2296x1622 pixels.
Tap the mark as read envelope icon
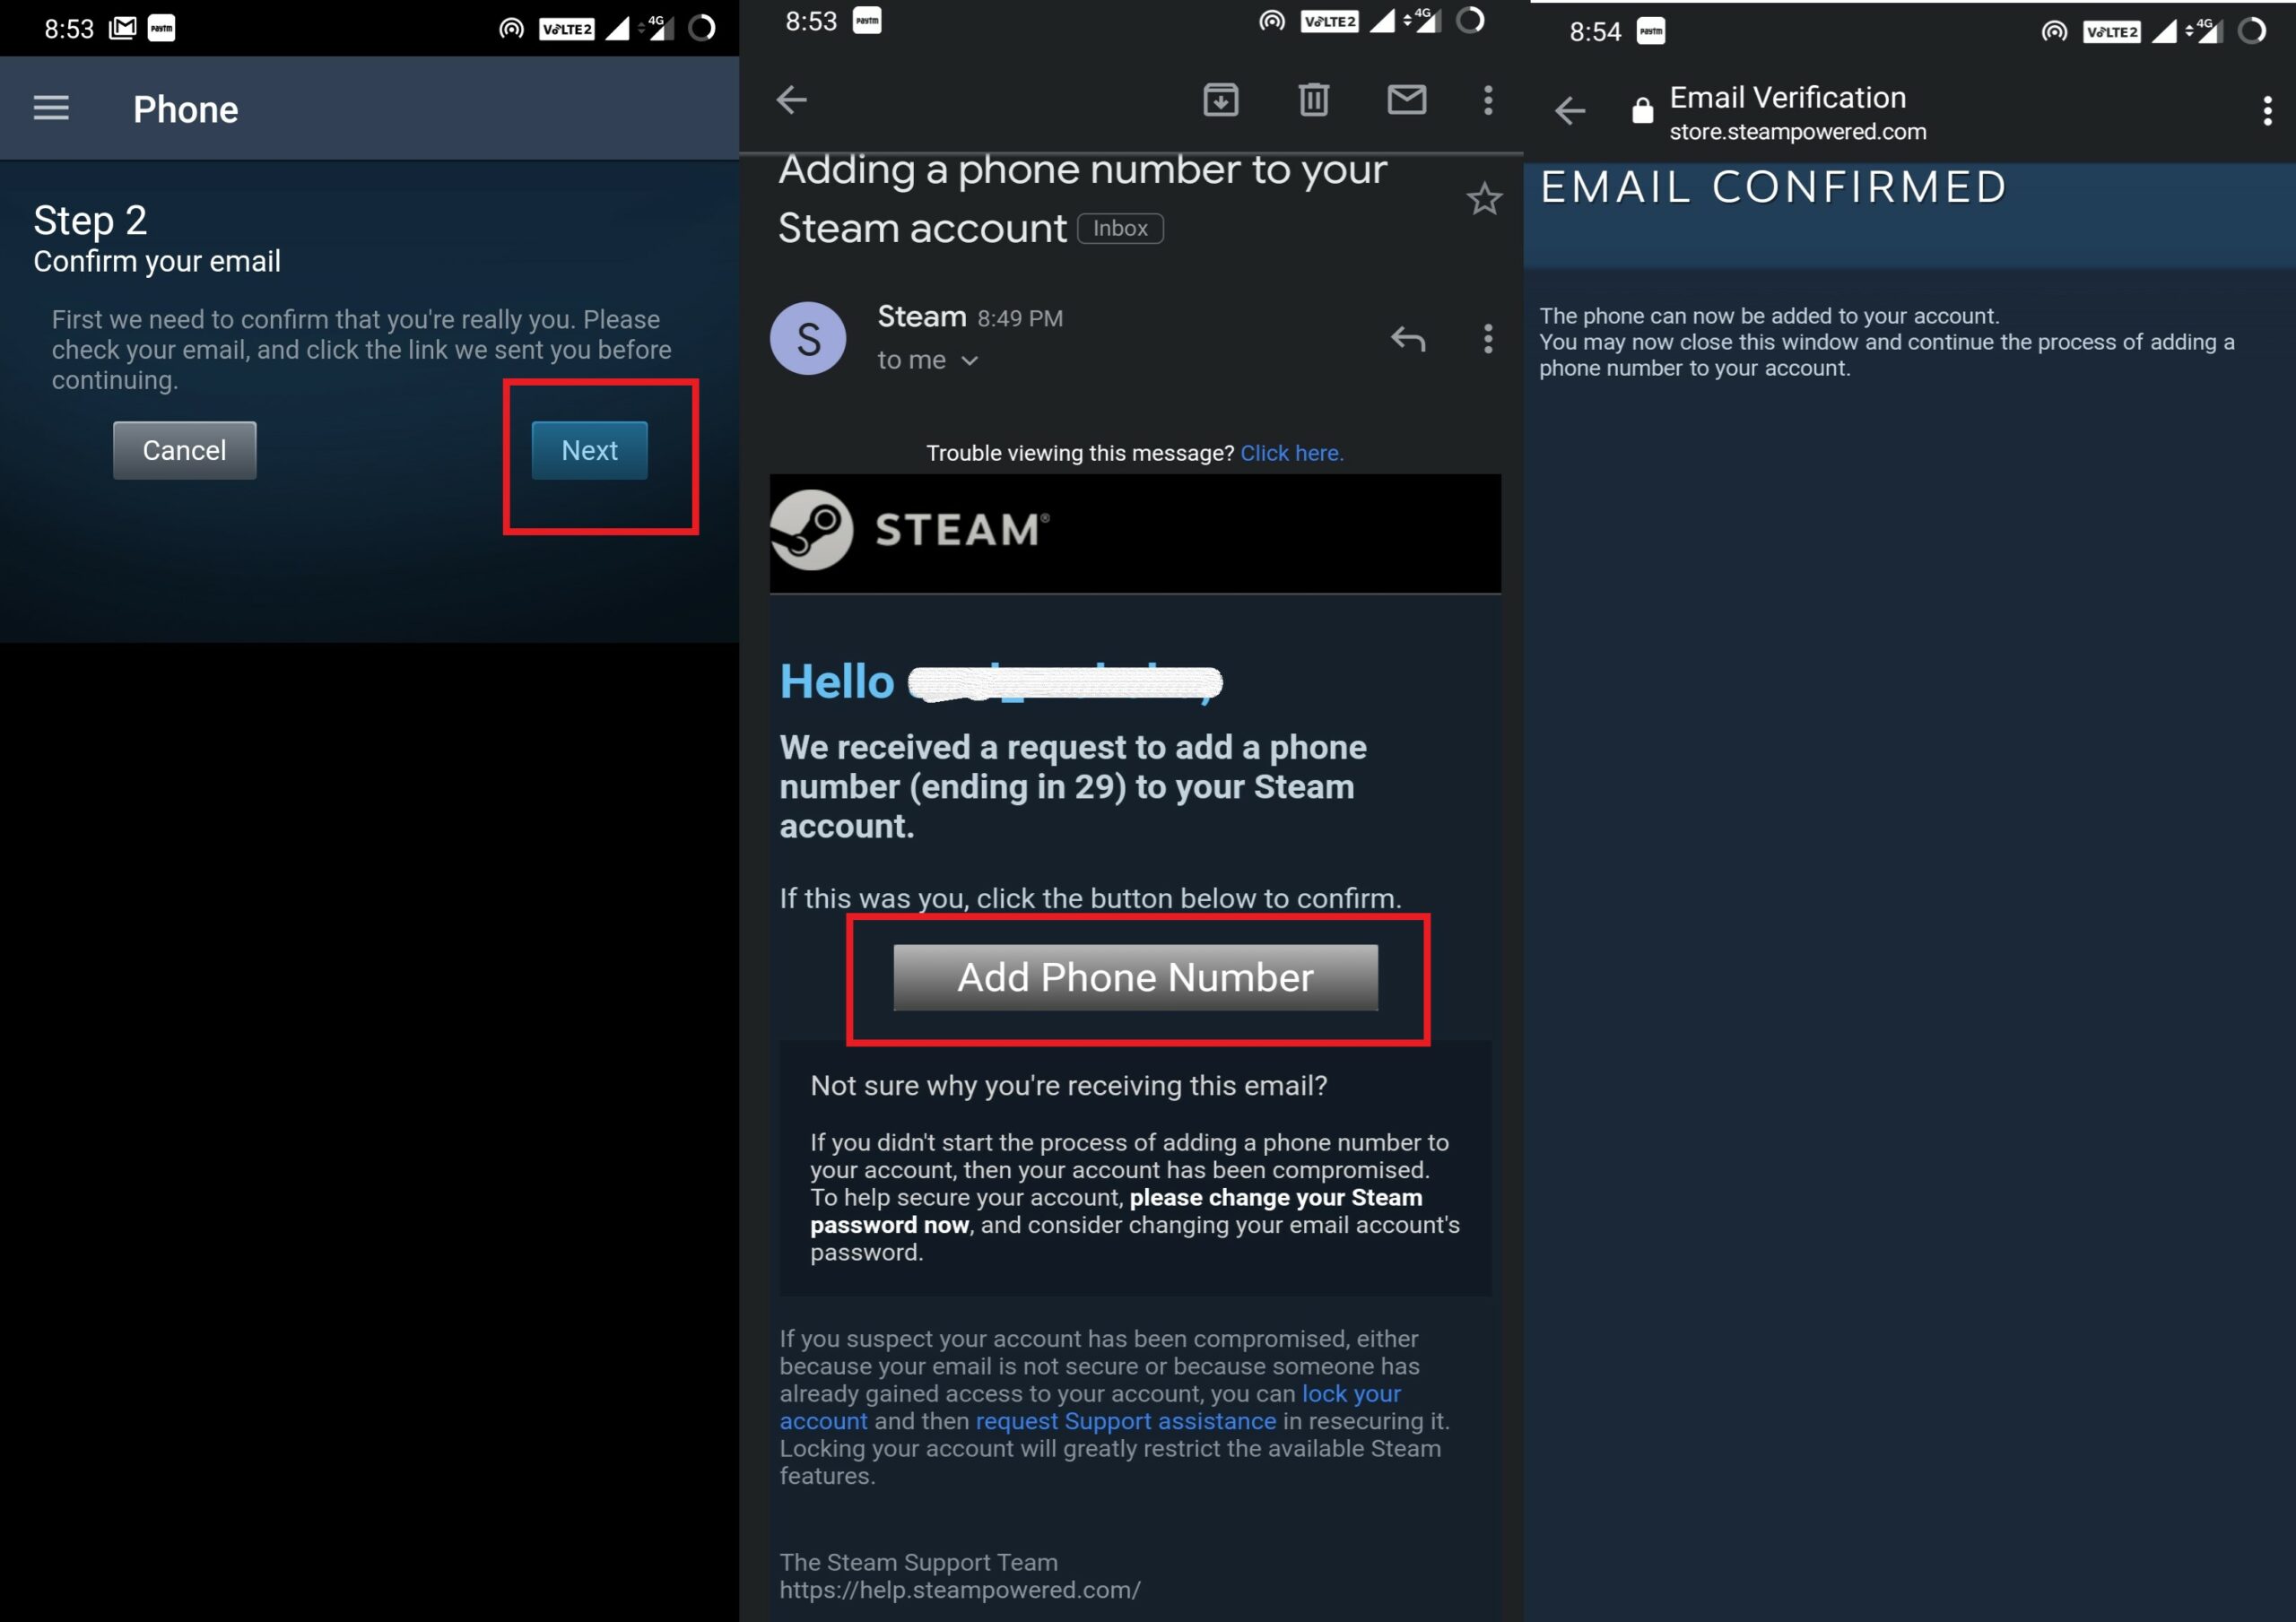[x=1405, y=99]
